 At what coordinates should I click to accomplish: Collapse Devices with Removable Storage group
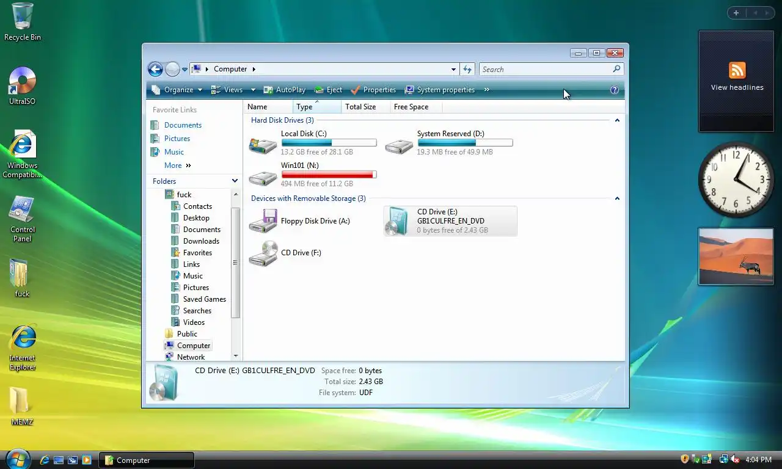(617, 198)
